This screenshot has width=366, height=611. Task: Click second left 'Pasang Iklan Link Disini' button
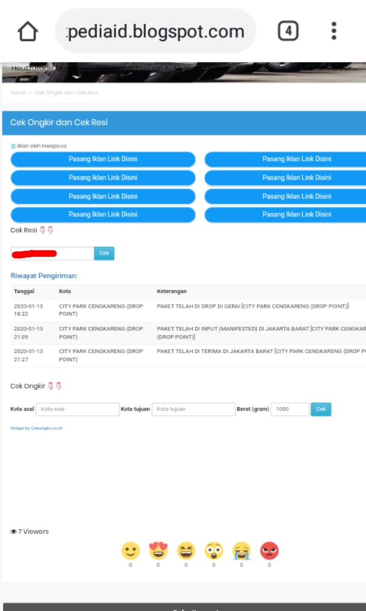click(103, 177)
